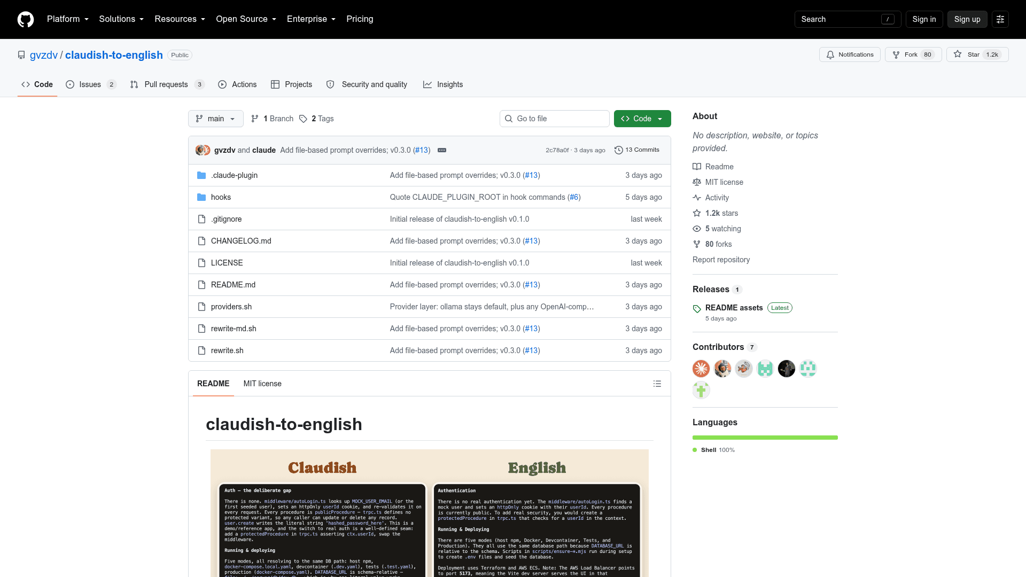Click the Claudish vs English comparison image
The height and width of the screenshot is (577, 1026).
[x=430, y=513]
